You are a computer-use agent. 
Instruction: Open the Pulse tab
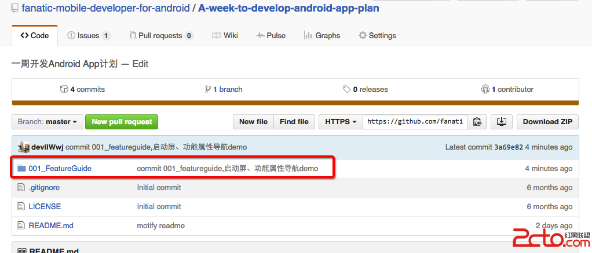(271, 36)
